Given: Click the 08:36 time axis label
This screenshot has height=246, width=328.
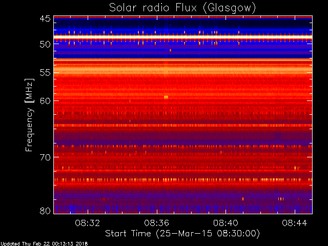Looking at the screenshot, I should [x=156, y=223].
